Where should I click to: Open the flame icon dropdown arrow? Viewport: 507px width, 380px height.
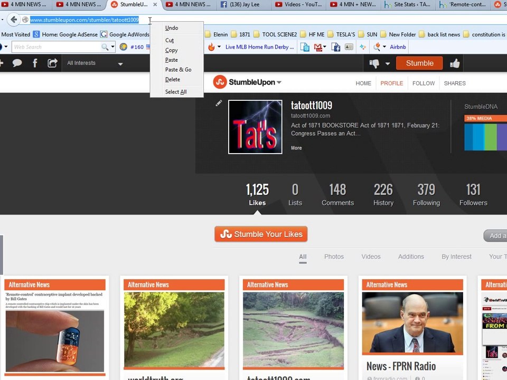[219, 47]
